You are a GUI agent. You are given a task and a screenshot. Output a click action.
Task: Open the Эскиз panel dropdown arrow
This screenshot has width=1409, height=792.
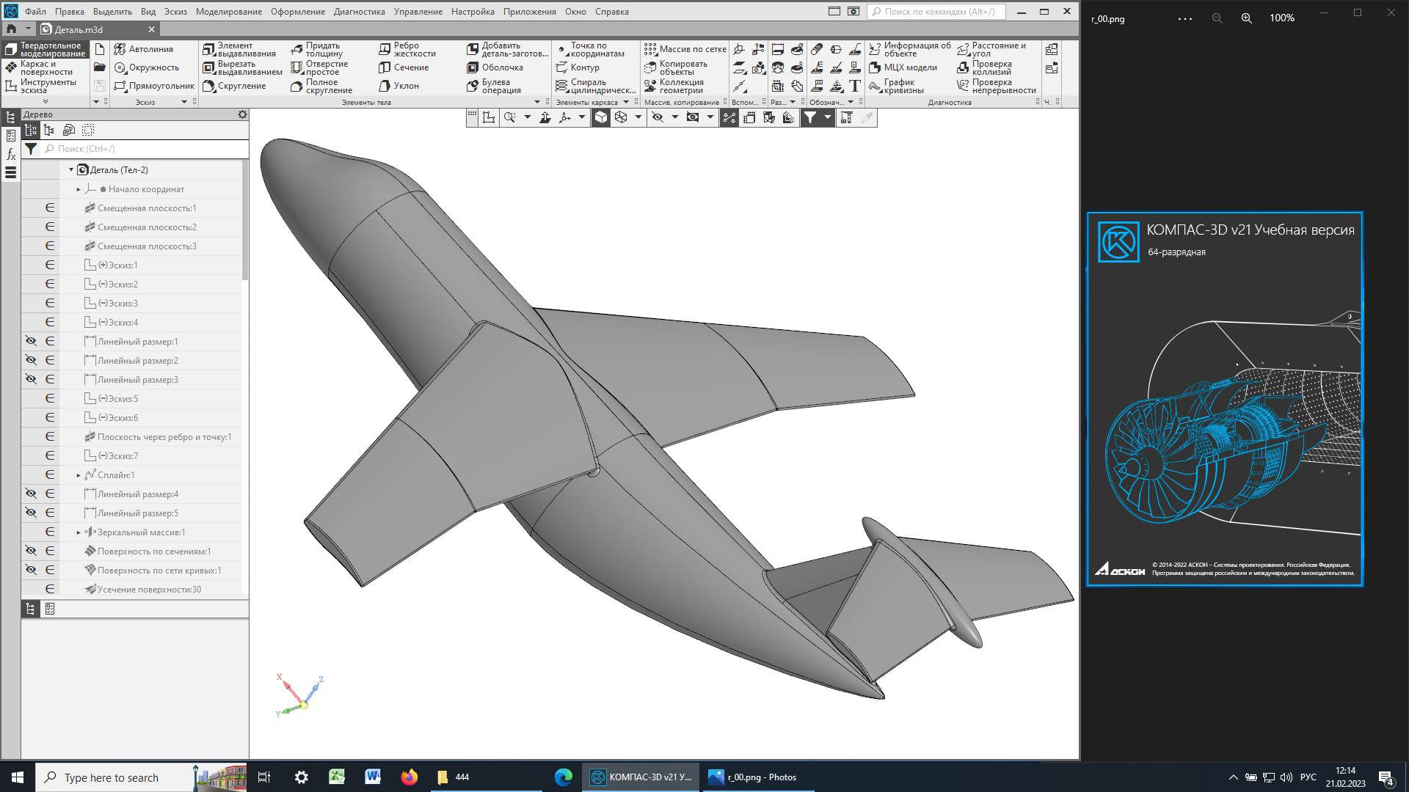pos(184,102)
